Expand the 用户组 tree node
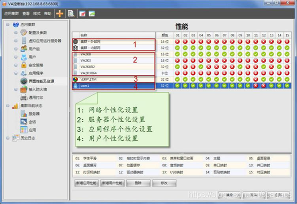Image resolution: width=297 pixels, height=204 pixels. coord(16,49)
